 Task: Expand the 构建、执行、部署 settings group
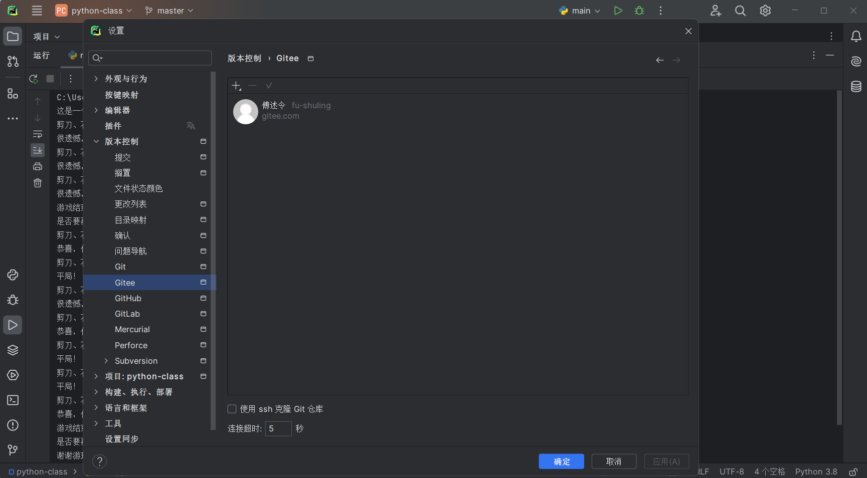click(96, 392)
